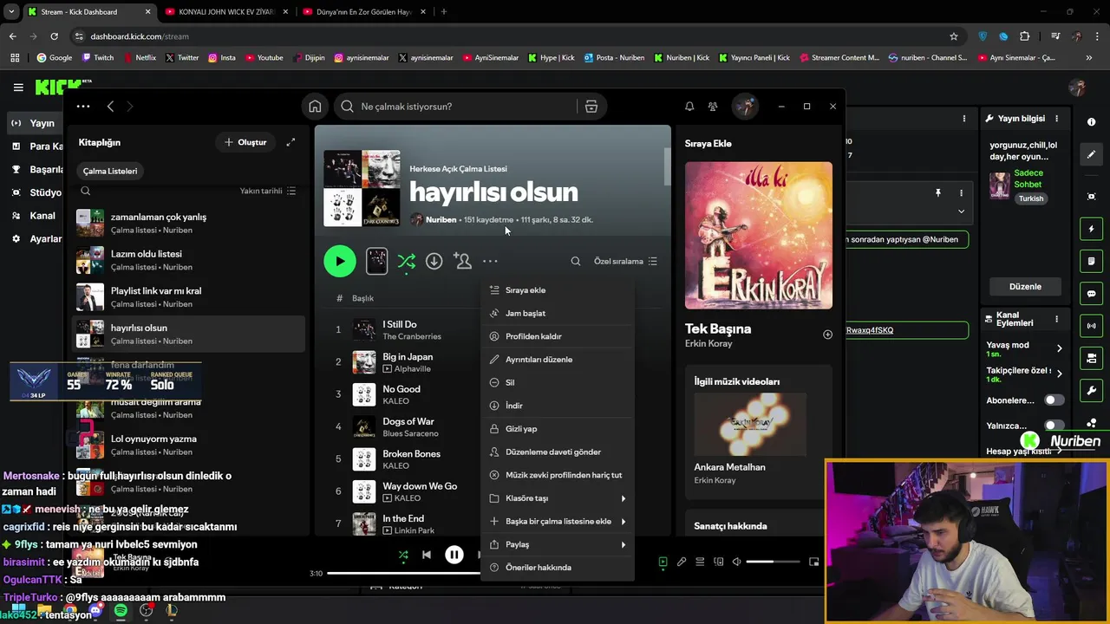The height and width of the screenshot is (624, 1110).
Task: Mute Spotify volume speaker icon
Action: tap(737, 562)
